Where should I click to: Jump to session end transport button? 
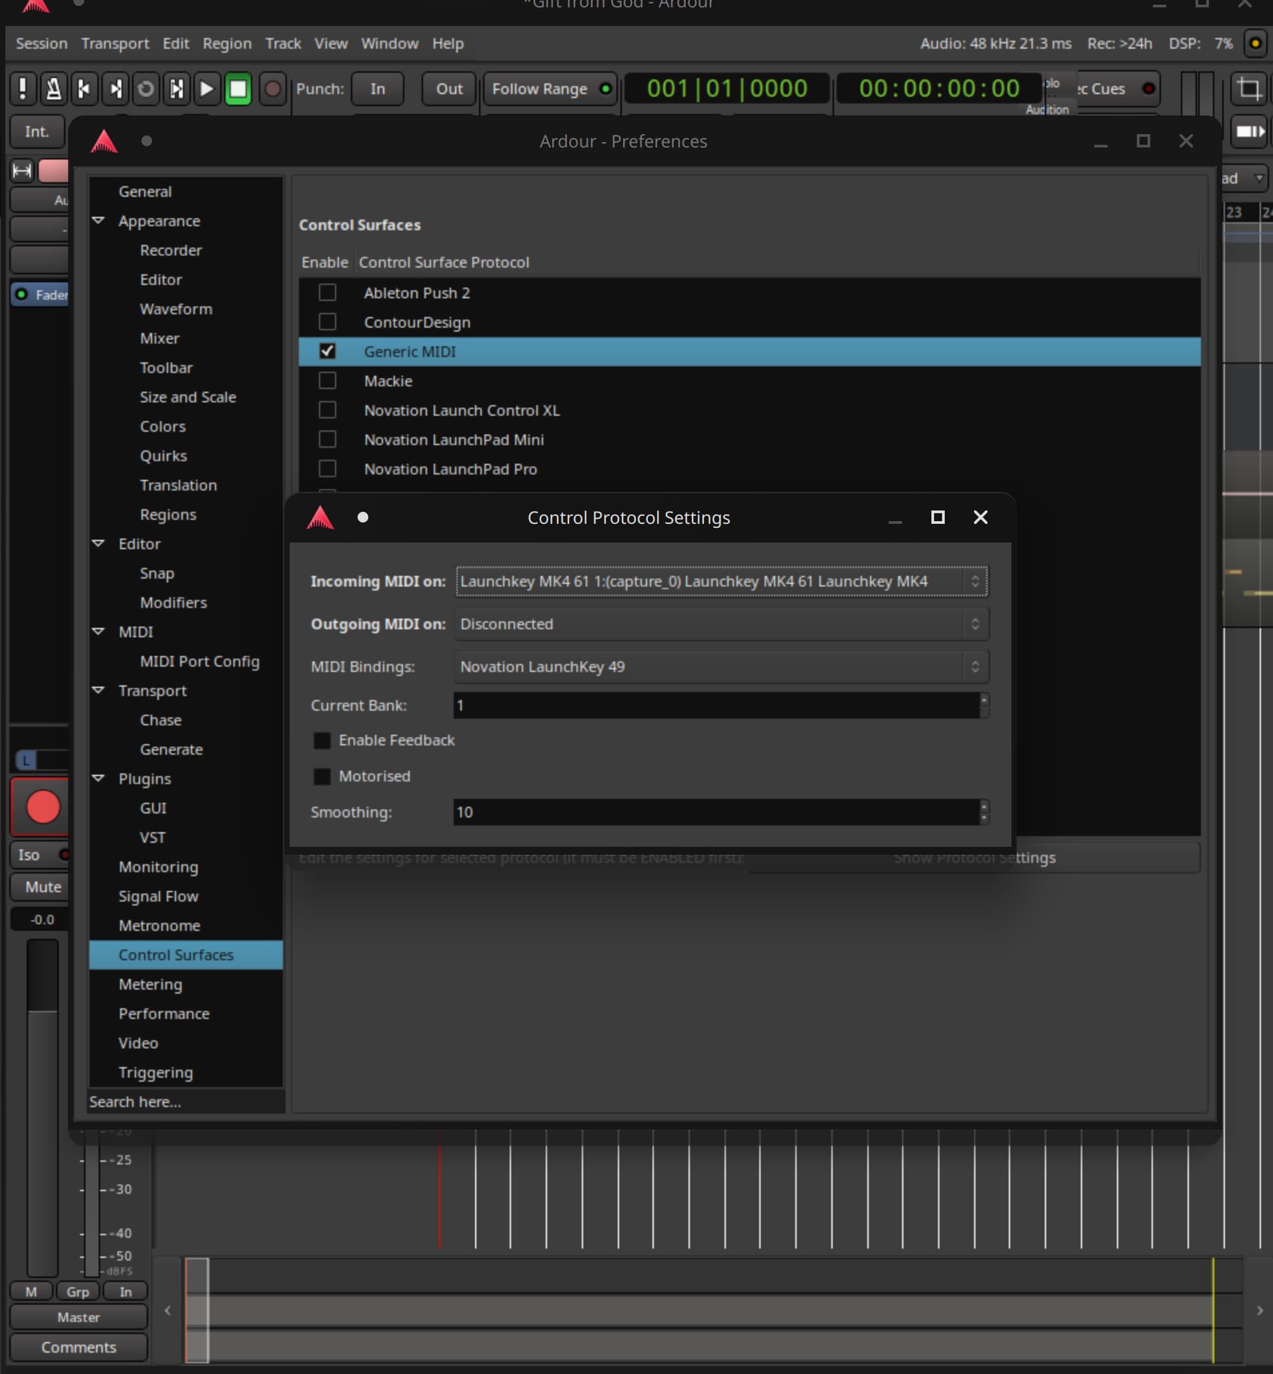point(115,89)
